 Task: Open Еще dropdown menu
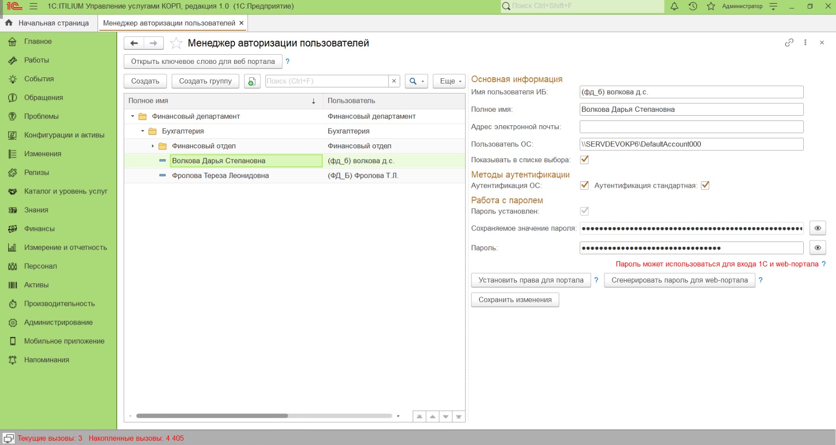tap(449, 81)
